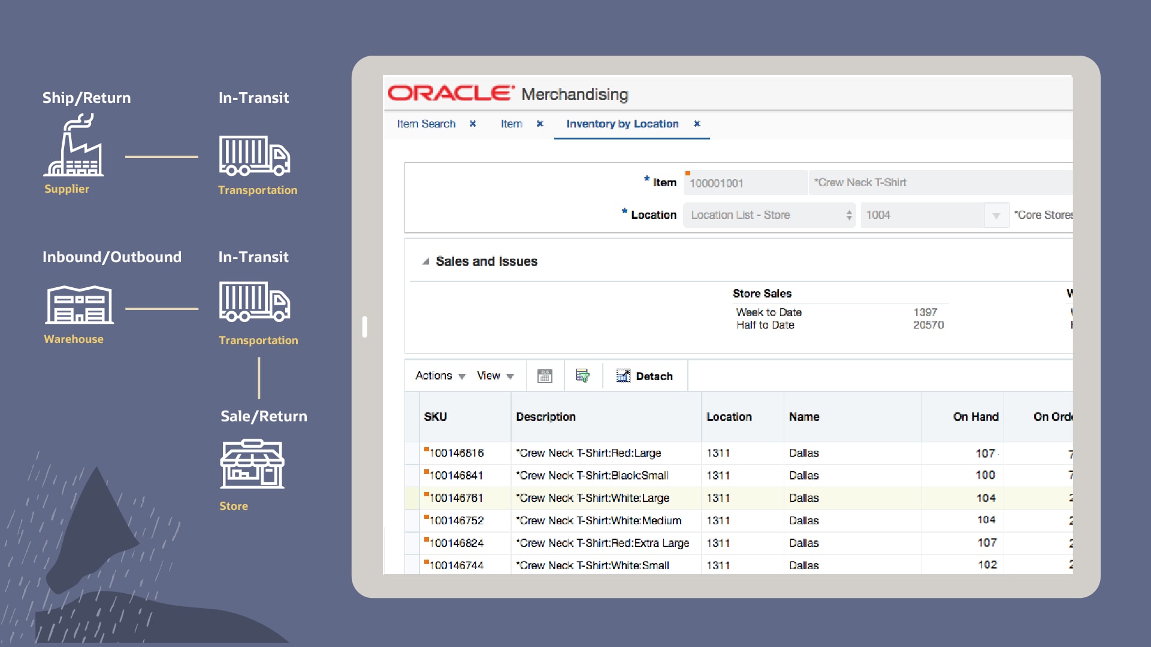Viewport: 1151px width, 647px height.
Task: Close the Item tab
Action: pos(540,124)
